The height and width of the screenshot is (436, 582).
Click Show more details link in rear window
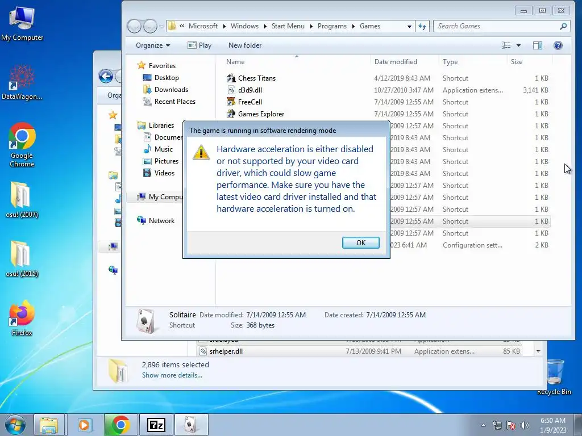[x=172, y=375]
